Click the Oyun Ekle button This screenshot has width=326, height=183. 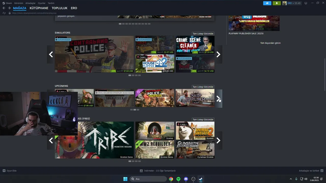[x=9, y=171]
